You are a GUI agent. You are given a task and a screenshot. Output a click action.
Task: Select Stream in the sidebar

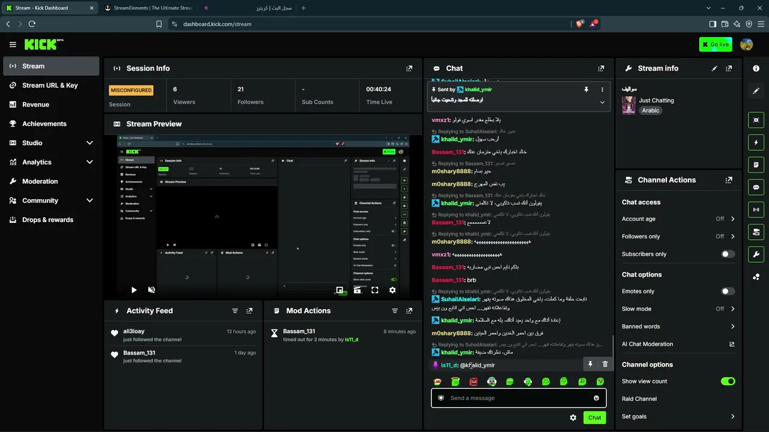coord(51,66)
